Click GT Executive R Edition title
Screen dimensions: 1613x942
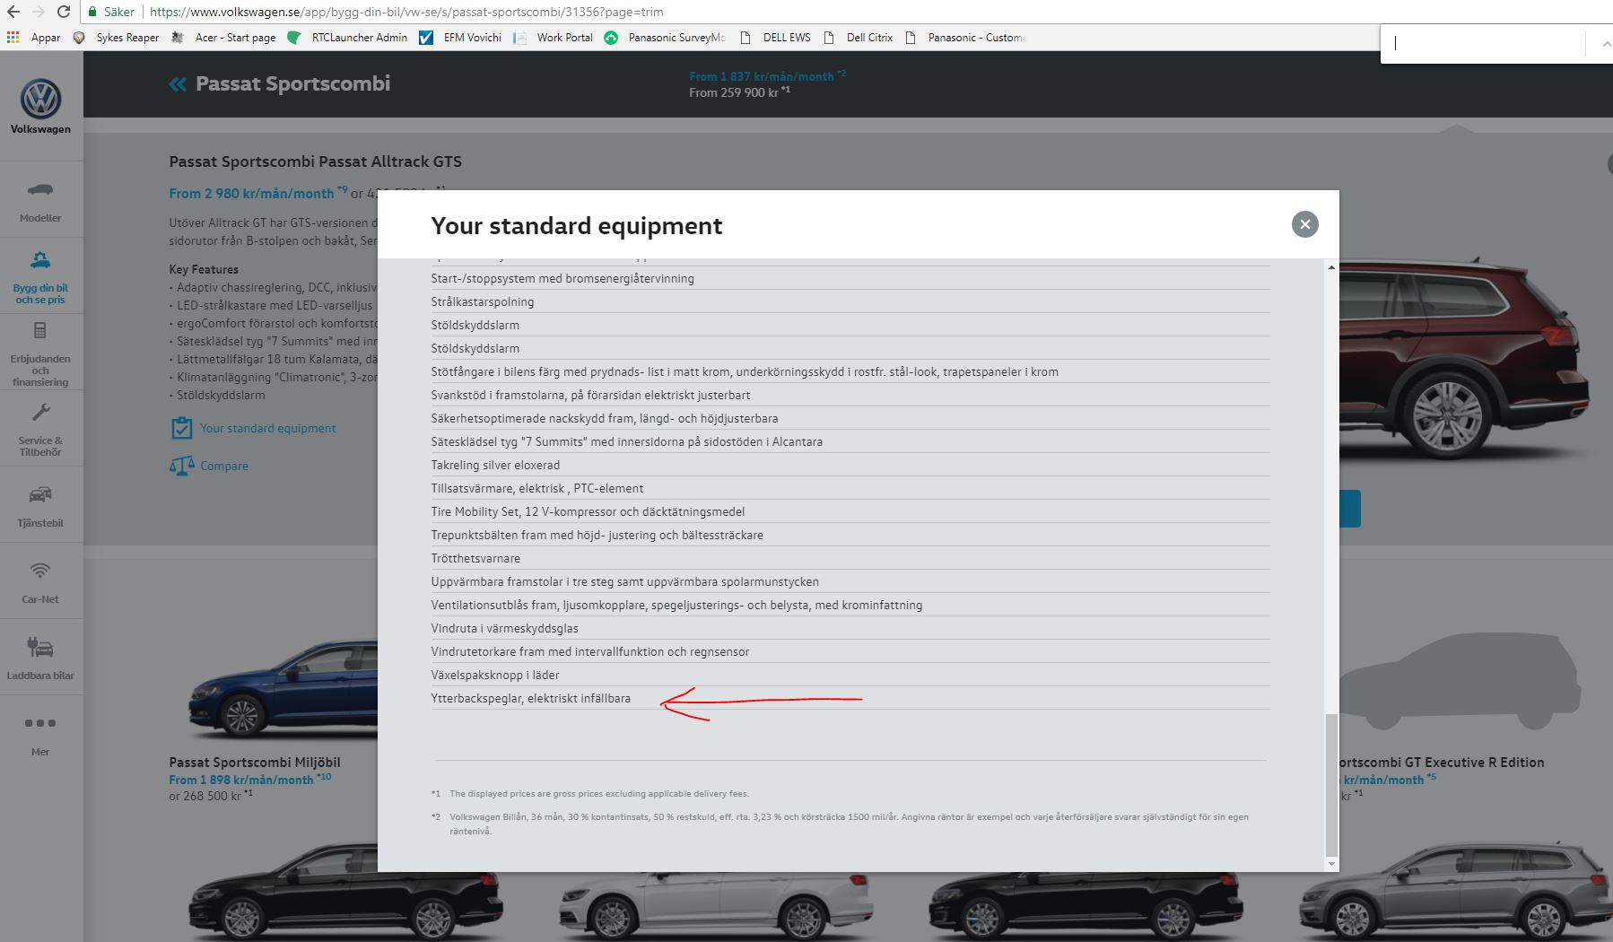1441,763
